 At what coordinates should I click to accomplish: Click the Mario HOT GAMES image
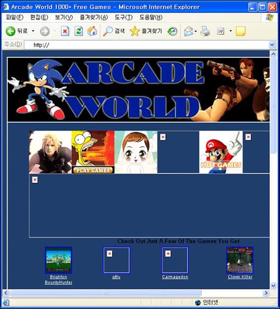[221, 152]
